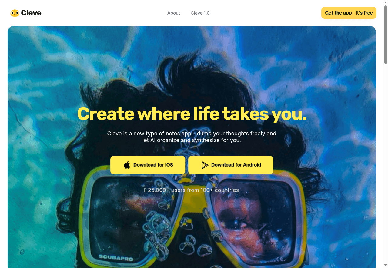The image size is (388, 268).
Task: Click the scrollbar up arrow
Action: [386, 2]
